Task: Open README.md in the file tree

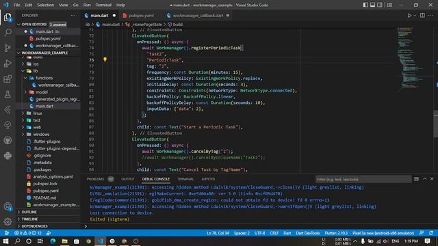Action: click(44, 197)
